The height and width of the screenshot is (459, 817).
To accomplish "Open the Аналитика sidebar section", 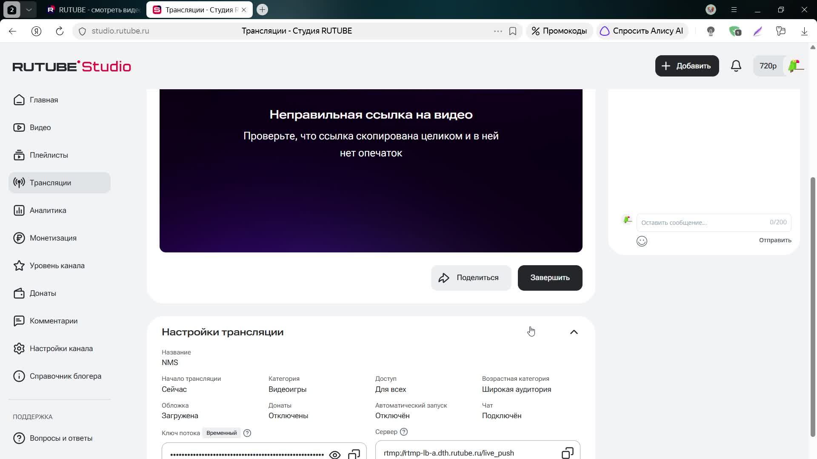I will tap(60, 210).
